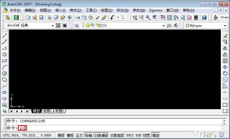Toggle the 栅格 grid display button
230x139 pixels.
70,135
